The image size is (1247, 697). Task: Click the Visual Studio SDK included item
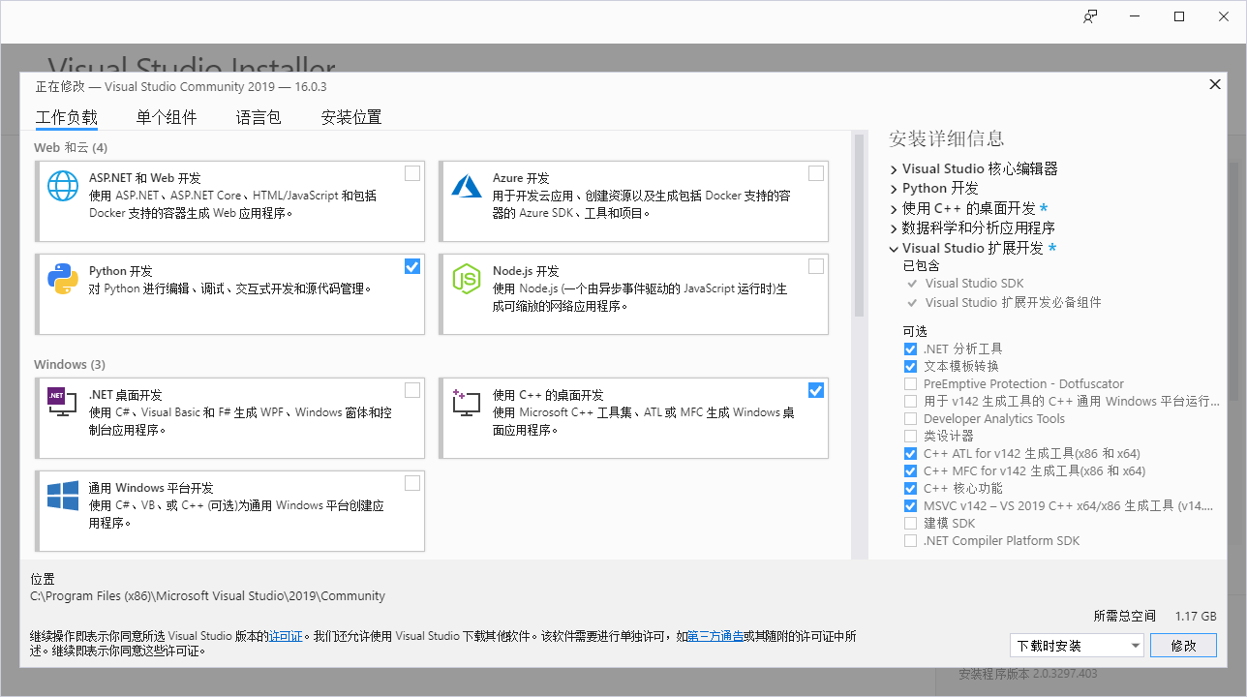coord(974,284)
